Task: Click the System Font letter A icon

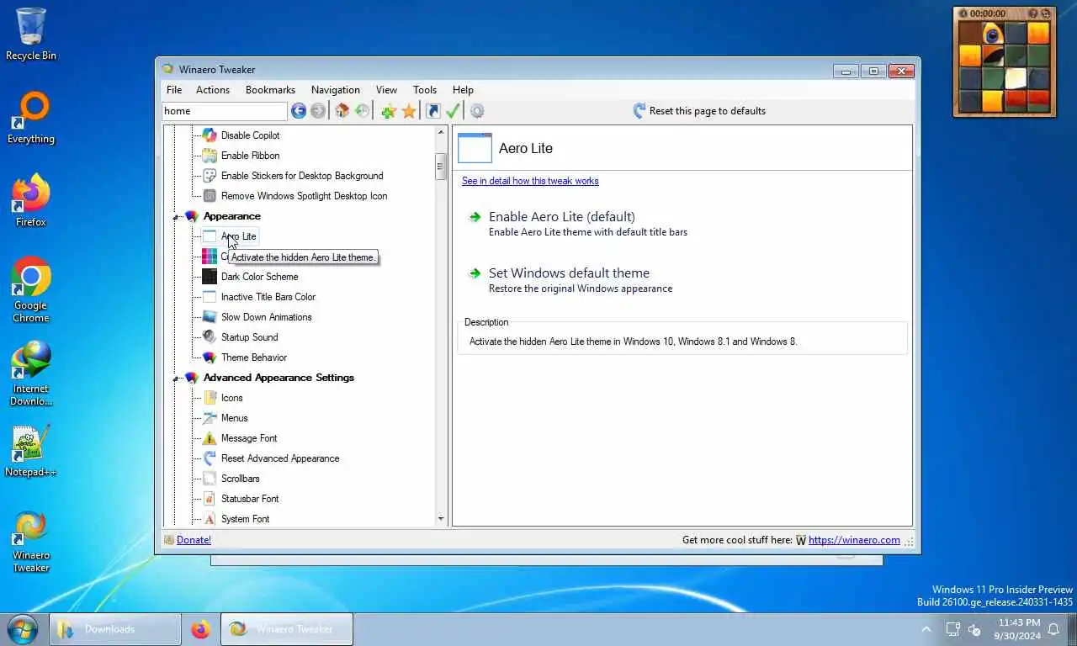Action: 210,519
